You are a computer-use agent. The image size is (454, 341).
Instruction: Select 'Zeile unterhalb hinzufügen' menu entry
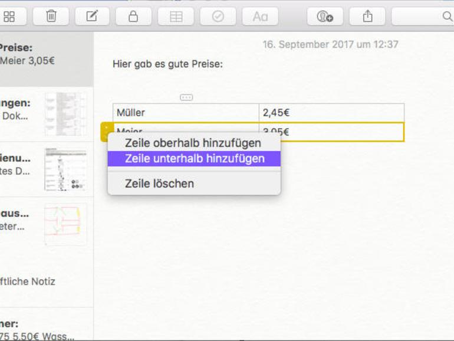point(194,159)
